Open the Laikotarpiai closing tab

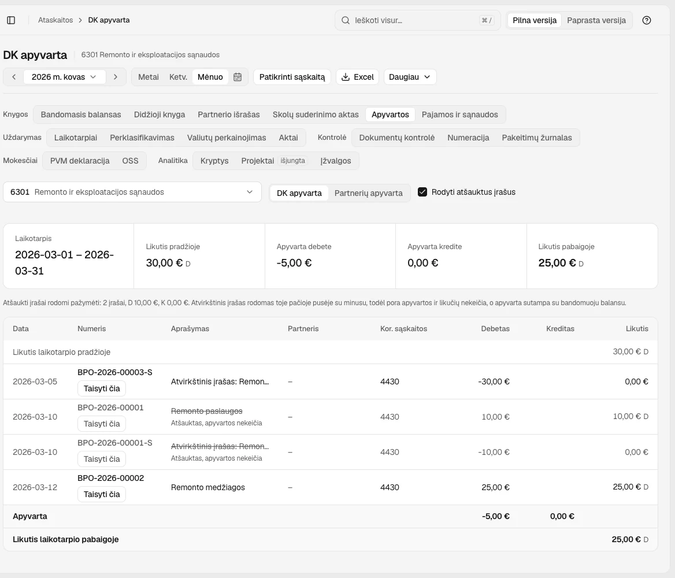click(76, 138)
